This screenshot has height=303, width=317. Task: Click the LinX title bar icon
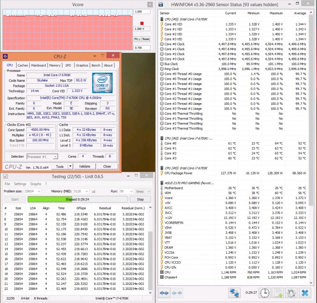pos(5,176)
